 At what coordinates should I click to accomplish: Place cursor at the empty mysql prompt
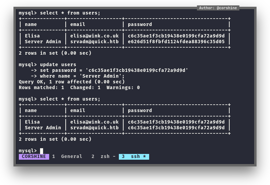[41, 151]
